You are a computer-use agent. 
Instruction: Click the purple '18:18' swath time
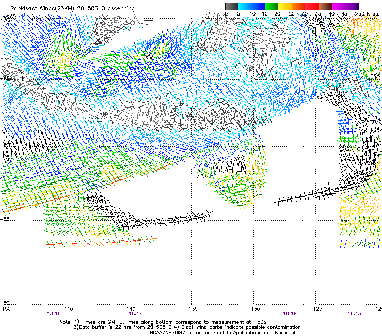(290, 314)
